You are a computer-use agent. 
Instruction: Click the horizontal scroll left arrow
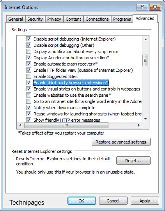coord(20,125)
